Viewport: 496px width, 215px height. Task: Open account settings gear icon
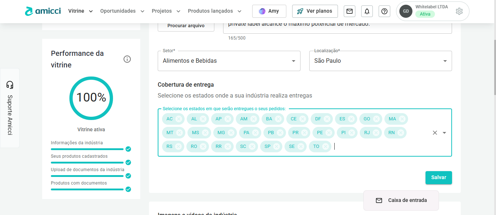[x=459, y=11]
